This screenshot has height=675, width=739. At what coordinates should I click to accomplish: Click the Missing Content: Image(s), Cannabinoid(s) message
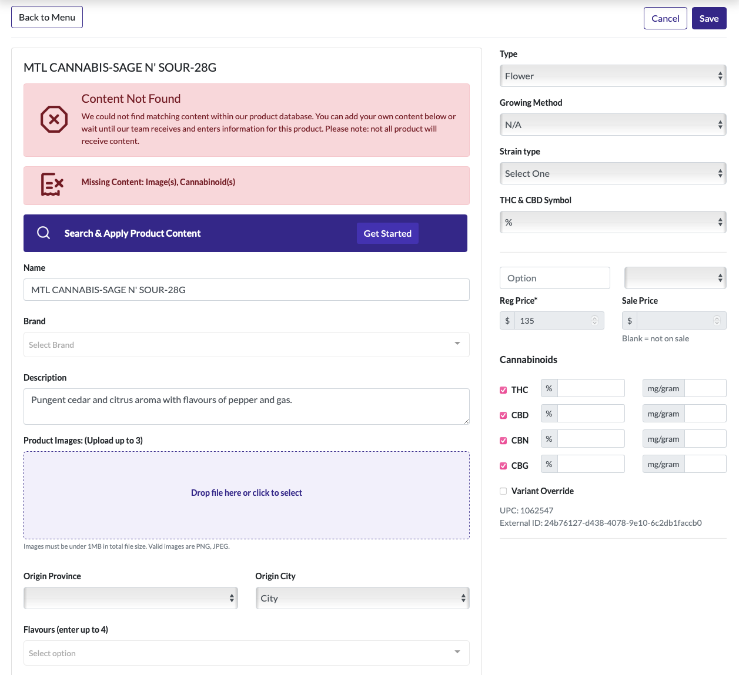click(158, 182)
